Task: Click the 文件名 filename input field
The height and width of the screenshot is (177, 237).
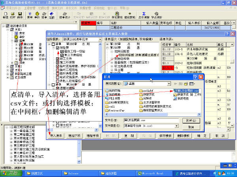Action: coord(151,120)
